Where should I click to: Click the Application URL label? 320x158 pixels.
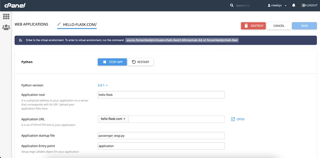tap(33, 119)
